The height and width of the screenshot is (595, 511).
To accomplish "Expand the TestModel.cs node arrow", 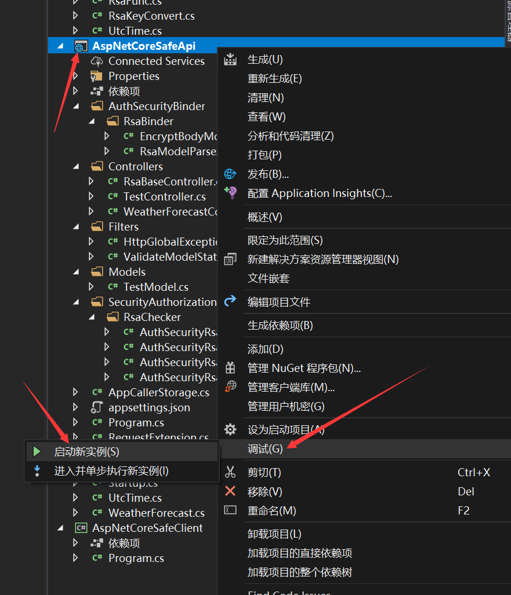I will point(91,287).
